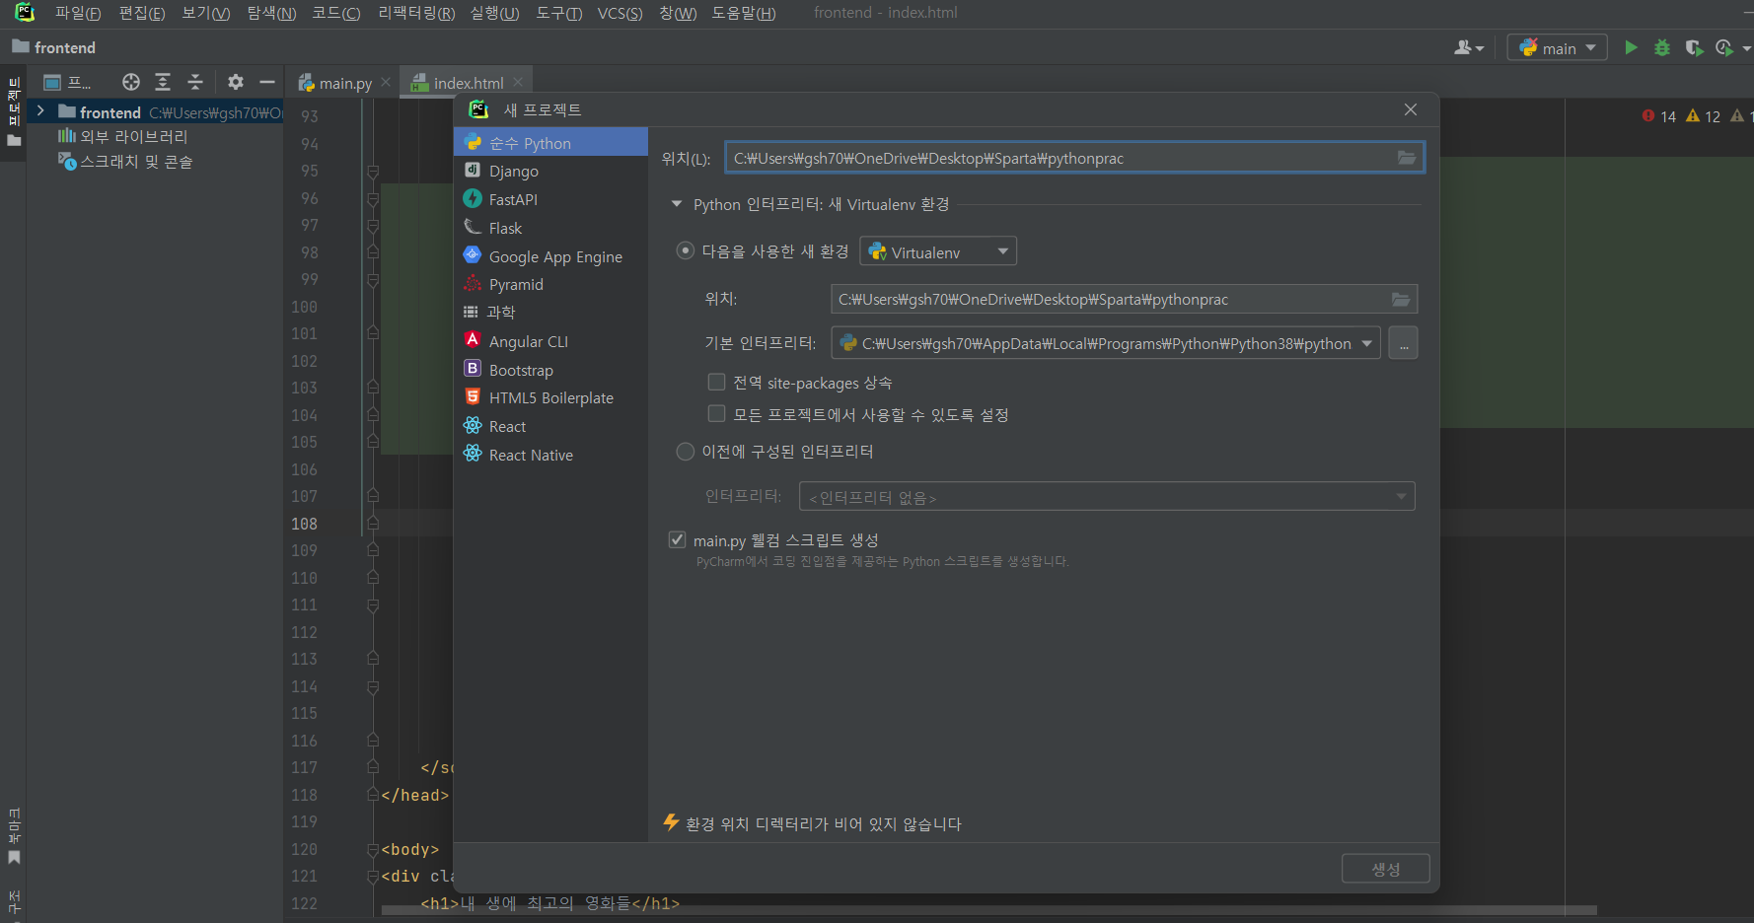Image resolution: width=1754 pixels, height=923 pixels.
Task: Open the VCS(S) menu
Action: [620, 13]
